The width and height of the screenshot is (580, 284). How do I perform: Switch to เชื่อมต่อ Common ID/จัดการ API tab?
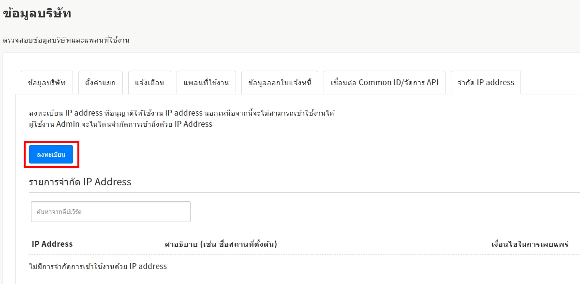(384, 83)
